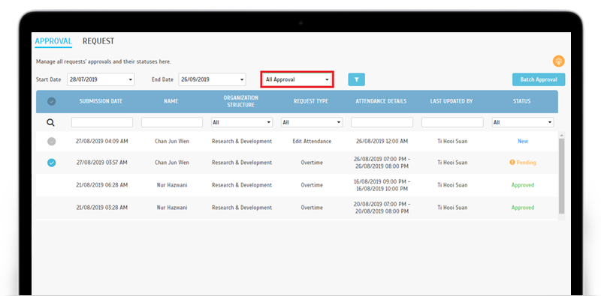The height and width of the screenshot is (296, 601).
Task: Click the Batch Approval button
Action: 539,79
